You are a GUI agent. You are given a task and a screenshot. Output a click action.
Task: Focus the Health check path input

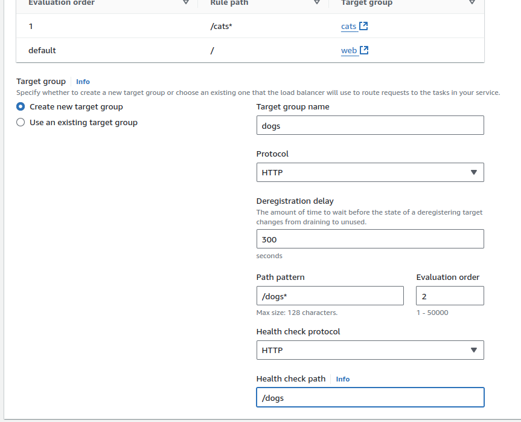pos(369,397)
